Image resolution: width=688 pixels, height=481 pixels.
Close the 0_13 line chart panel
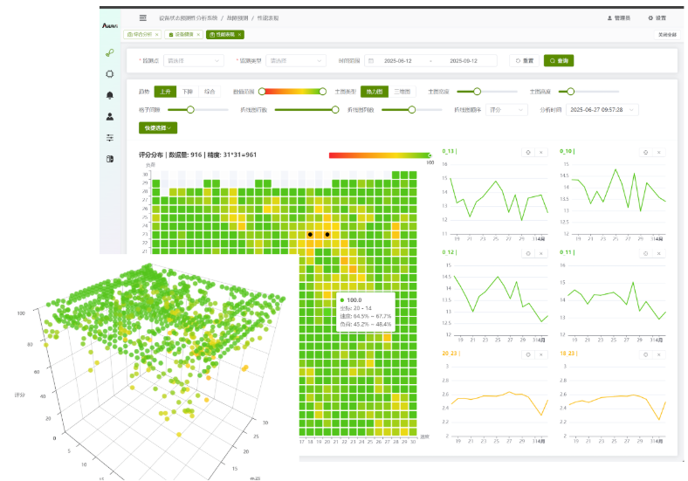pos(540,152)
